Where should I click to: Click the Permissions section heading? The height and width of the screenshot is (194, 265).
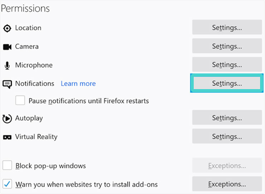click(x=25, y=9)
